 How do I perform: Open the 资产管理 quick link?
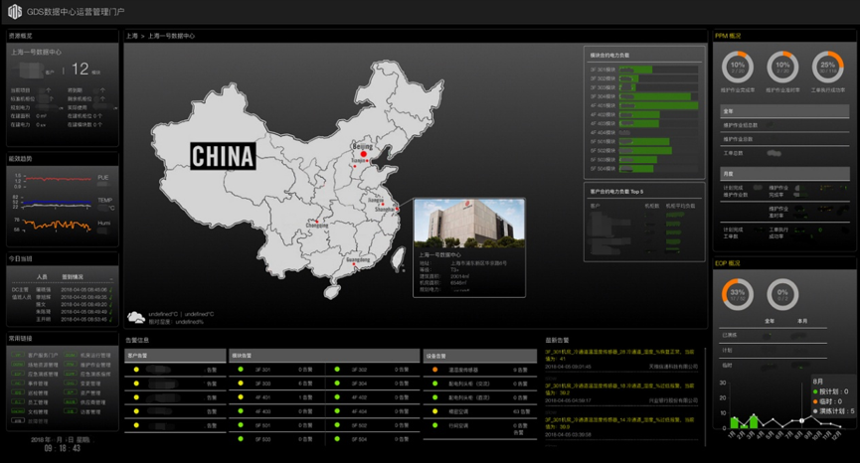tap(89, 392)
